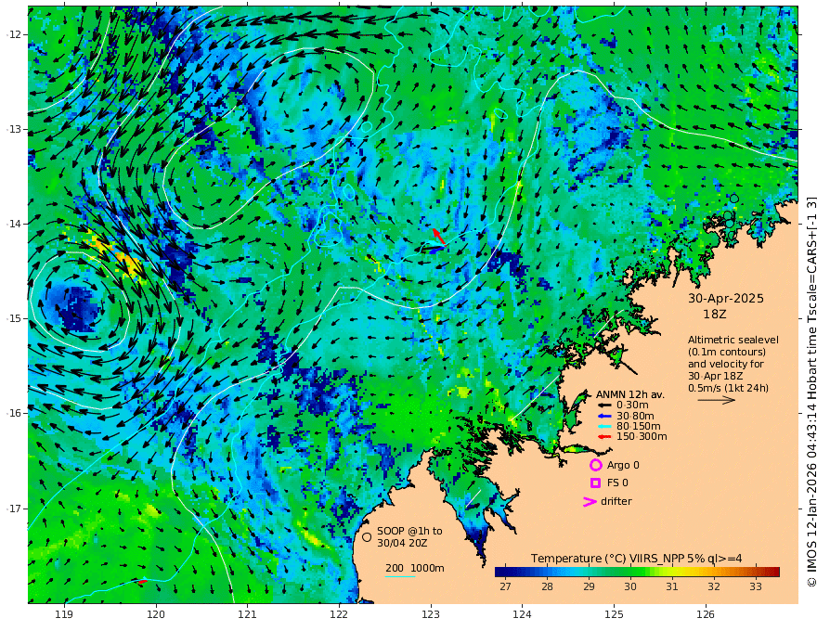The height and width of the screenshot is (631, 817).
Task: Click the SOOP circle marker in legend
Action: click(x=367, y=536)
